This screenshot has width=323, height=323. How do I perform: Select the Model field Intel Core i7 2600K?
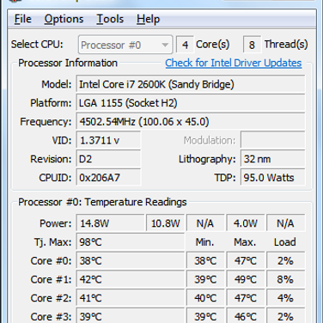click(191, 84)
